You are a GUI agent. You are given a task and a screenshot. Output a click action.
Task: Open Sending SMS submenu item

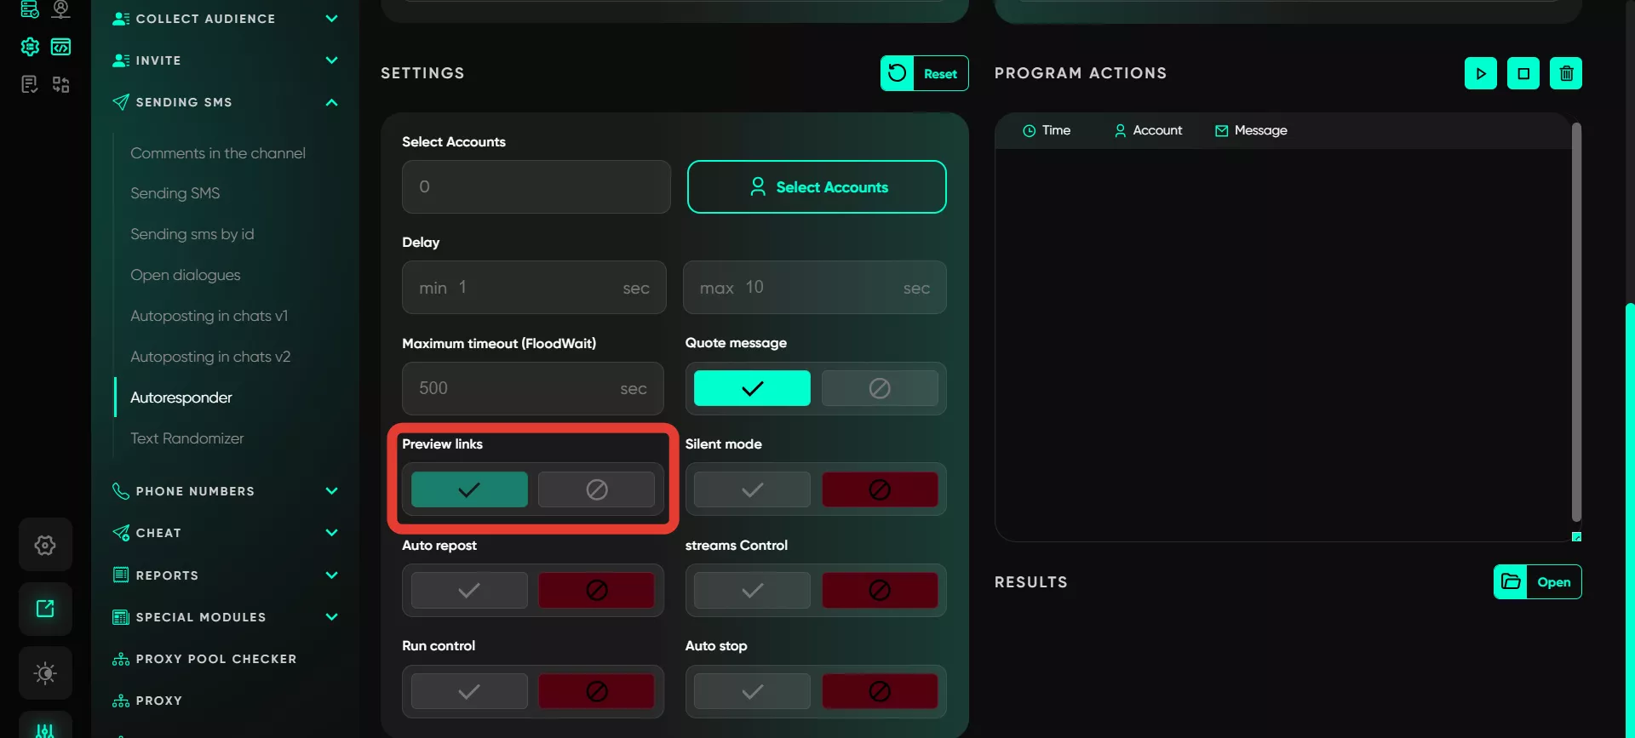pos(175,193)
